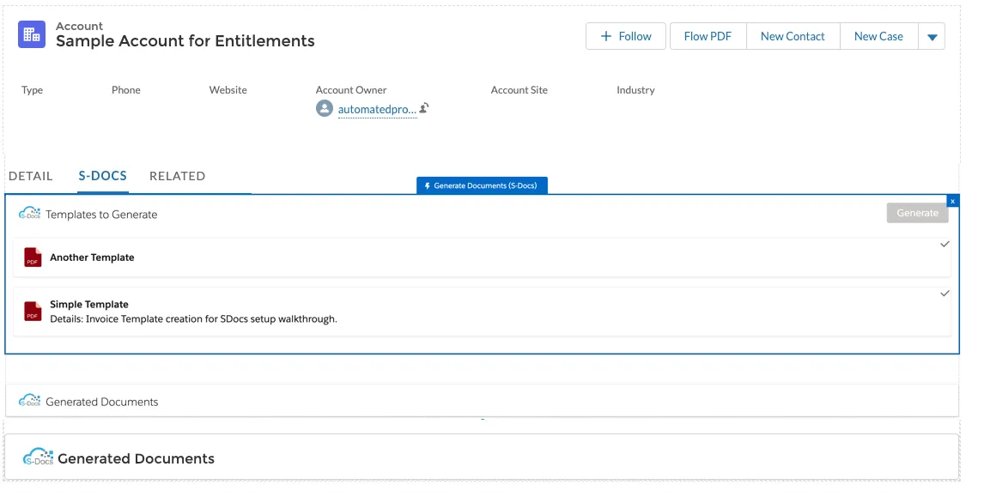Click the Account Owner avatar icon
Viewport: 984px width, 497px height.
325,108
